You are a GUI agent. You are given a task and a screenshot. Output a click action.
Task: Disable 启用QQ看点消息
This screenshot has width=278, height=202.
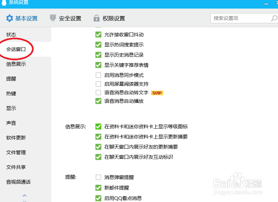98,198
